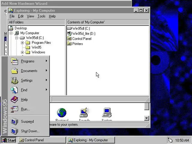
Task: Click the Documents folder icon in Start menu
Action: click(14, 71)
